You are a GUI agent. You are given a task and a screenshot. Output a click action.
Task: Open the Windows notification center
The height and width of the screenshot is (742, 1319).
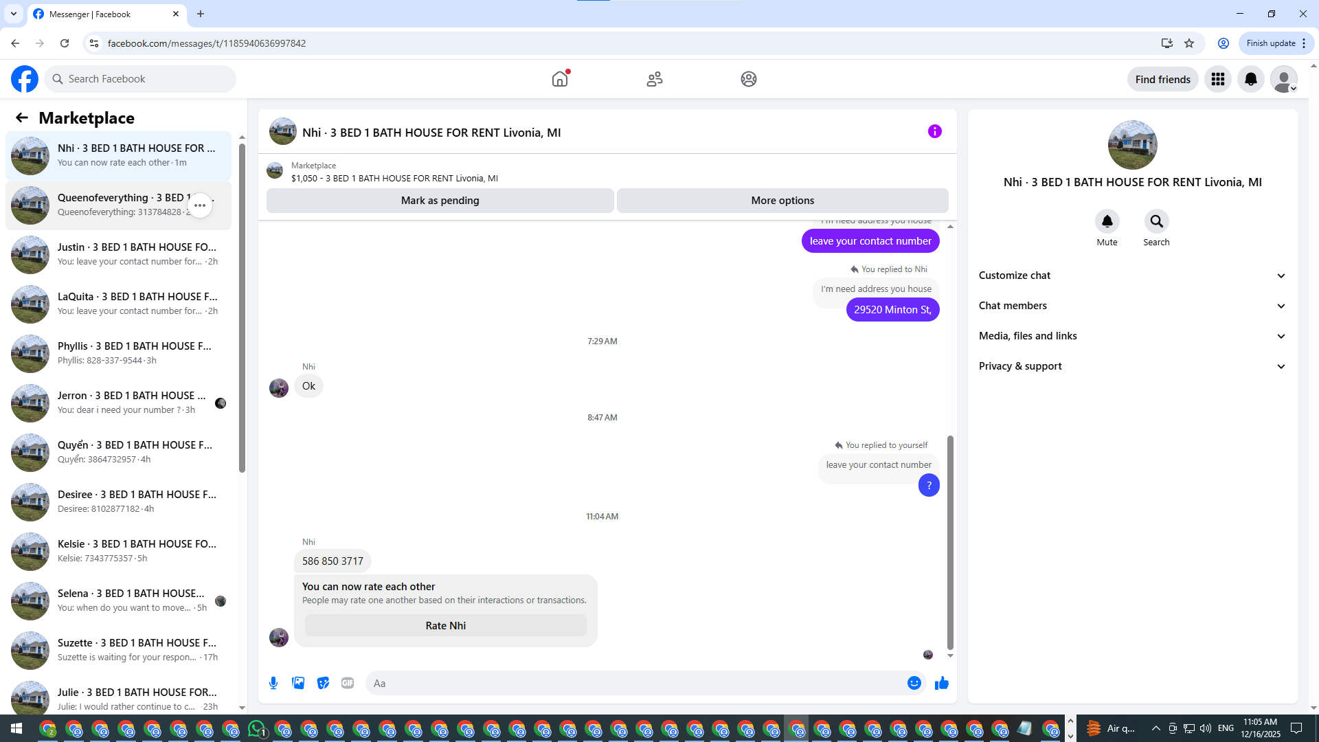[x=1296, y=728]
